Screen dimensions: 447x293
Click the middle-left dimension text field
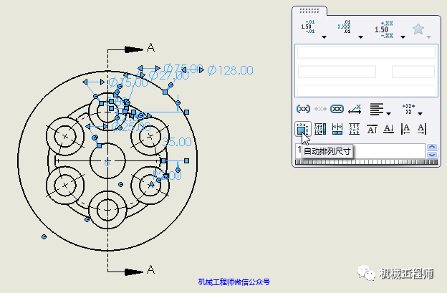tap(337, 72)
